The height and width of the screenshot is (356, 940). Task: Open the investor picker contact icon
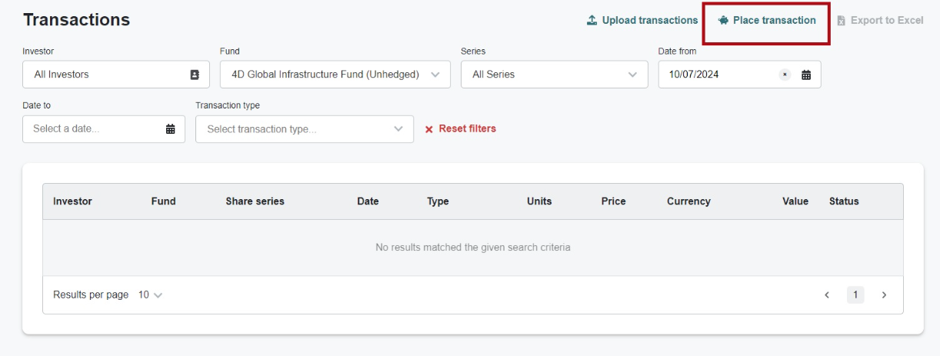195,75
